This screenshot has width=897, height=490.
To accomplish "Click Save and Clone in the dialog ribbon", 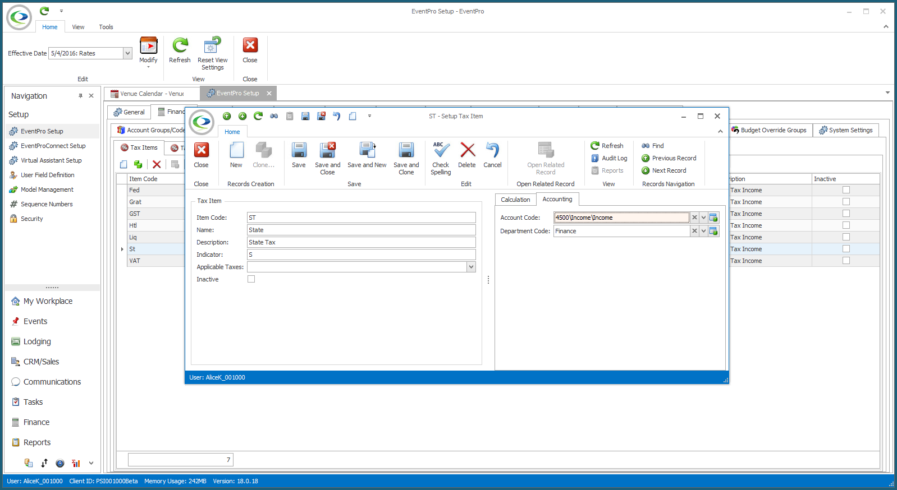I will pyautogui.click(x=406, y=158).
